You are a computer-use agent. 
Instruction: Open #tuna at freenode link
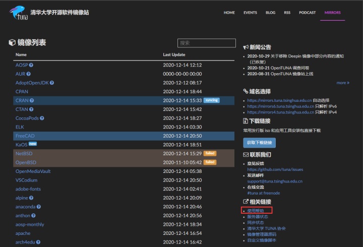click(x=264, y=193)
